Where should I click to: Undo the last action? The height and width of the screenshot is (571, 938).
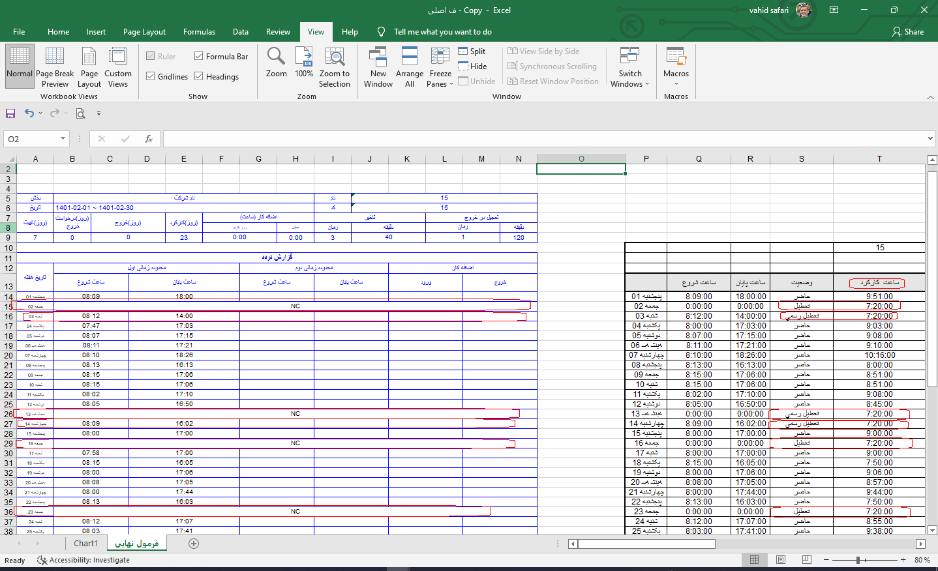pyautogui.click(x=29, y=113)
